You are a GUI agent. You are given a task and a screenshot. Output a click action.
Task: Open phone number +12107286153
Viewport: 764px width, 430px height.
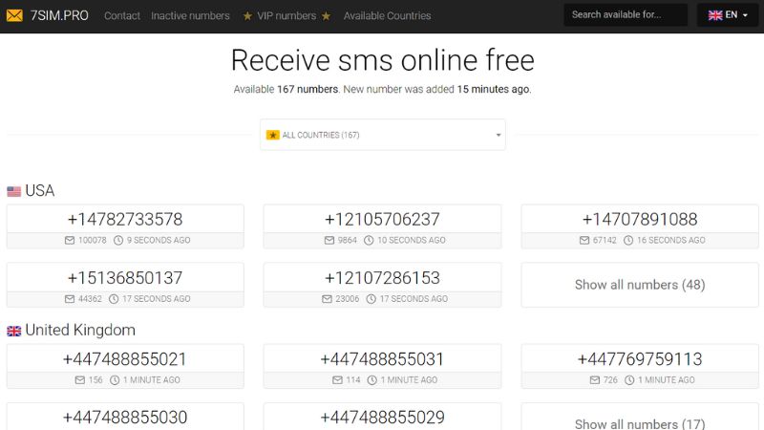tap(382, 278)
